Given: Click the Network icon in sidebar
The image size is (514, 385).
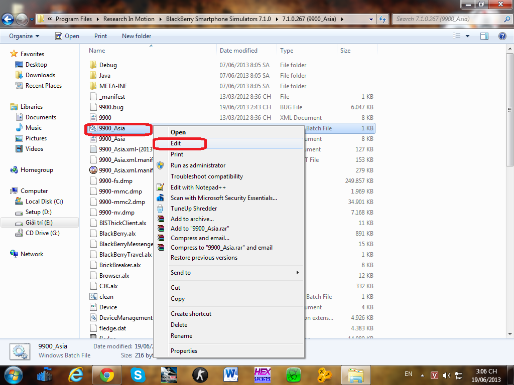Looking at the screenshot, I should coord(14,254).
